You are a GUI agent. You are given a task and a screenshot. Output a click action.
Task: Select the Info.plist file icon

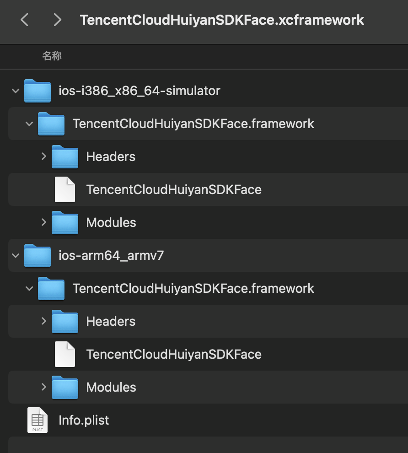pos(38,420)
